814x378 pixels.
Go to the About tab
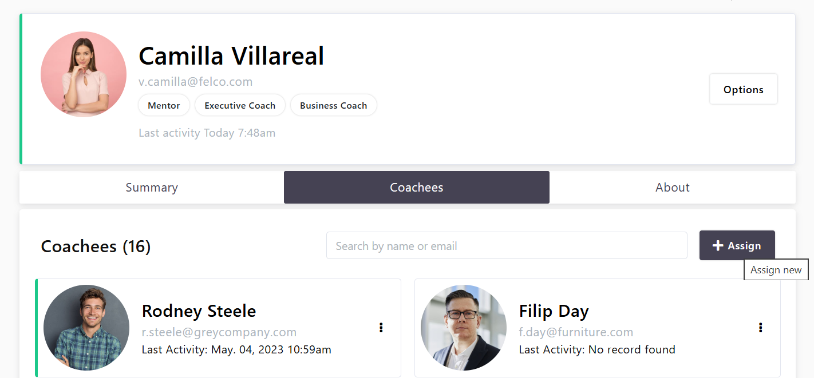672,188
